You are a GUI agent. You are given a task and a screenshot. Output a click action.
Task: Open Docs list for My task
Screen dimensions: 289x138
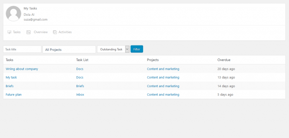point(80,78)
